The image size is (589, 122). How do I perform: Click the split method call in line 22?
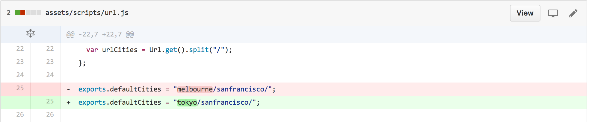point(199,50)
